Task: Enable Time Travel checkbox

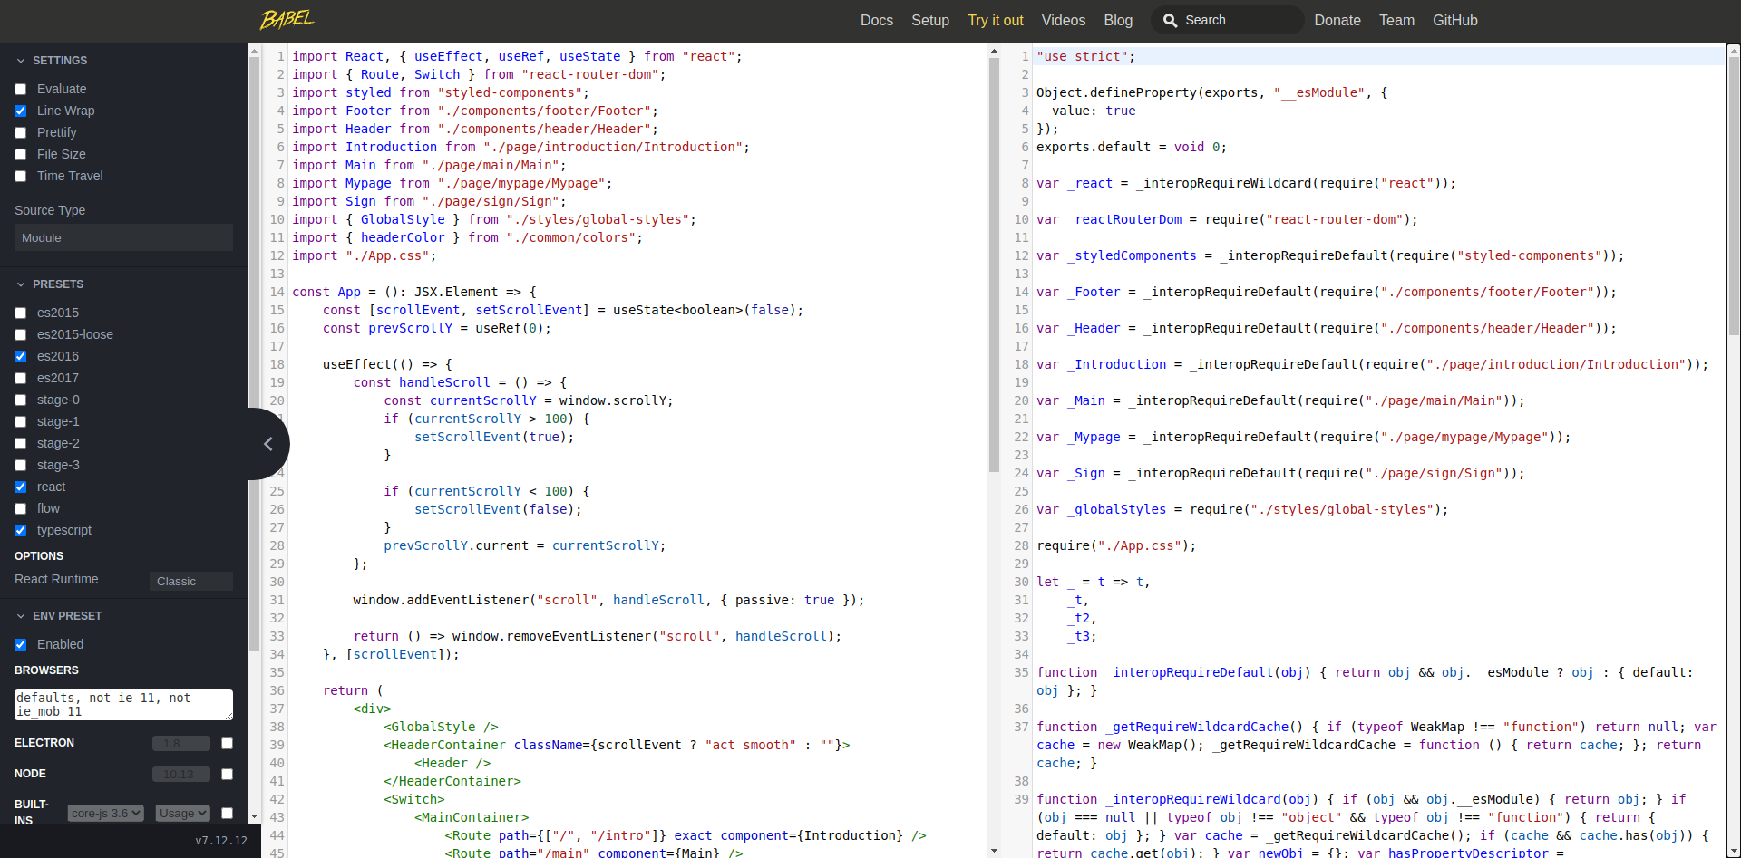Action: pos(21,177)
